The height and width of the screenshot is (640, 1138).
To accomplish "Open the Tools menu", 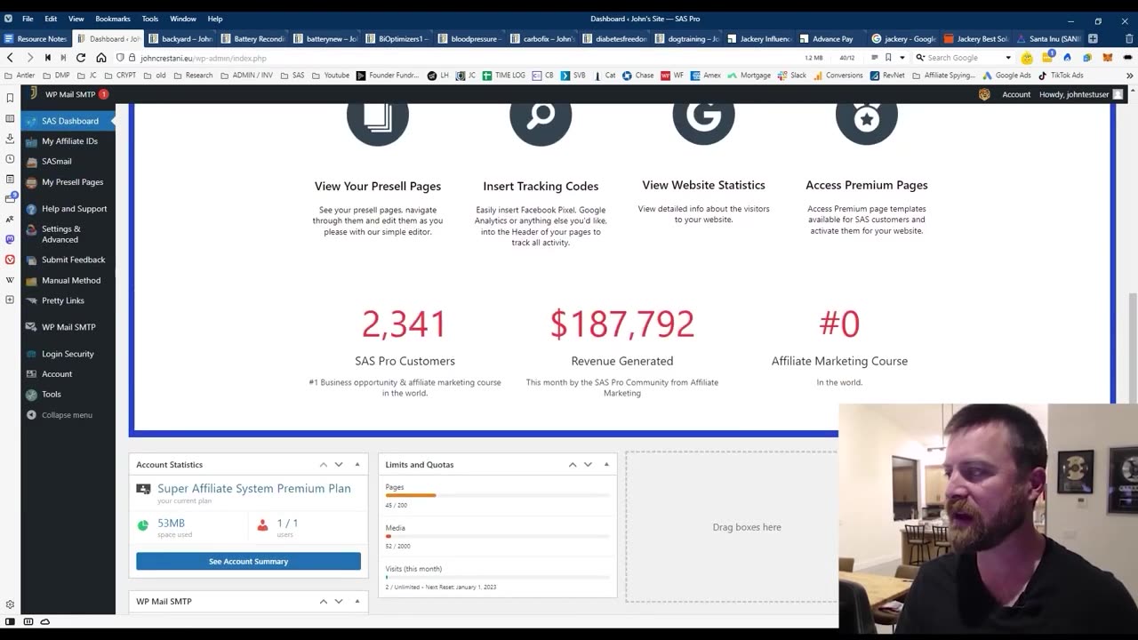I will pyautogui.click(x=150, y=19).
